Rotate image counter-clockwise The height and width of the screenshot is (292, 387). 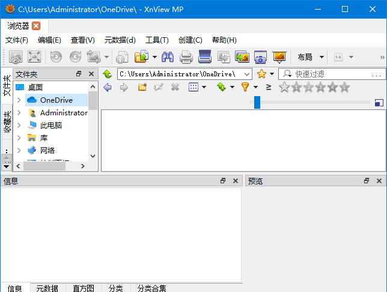click(x=56, y=57)
